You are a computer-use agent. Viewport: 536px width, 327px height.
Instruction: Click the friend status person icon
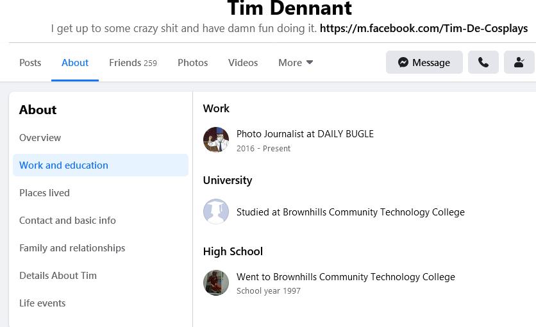pyautogui.click(x=519, y=63)
